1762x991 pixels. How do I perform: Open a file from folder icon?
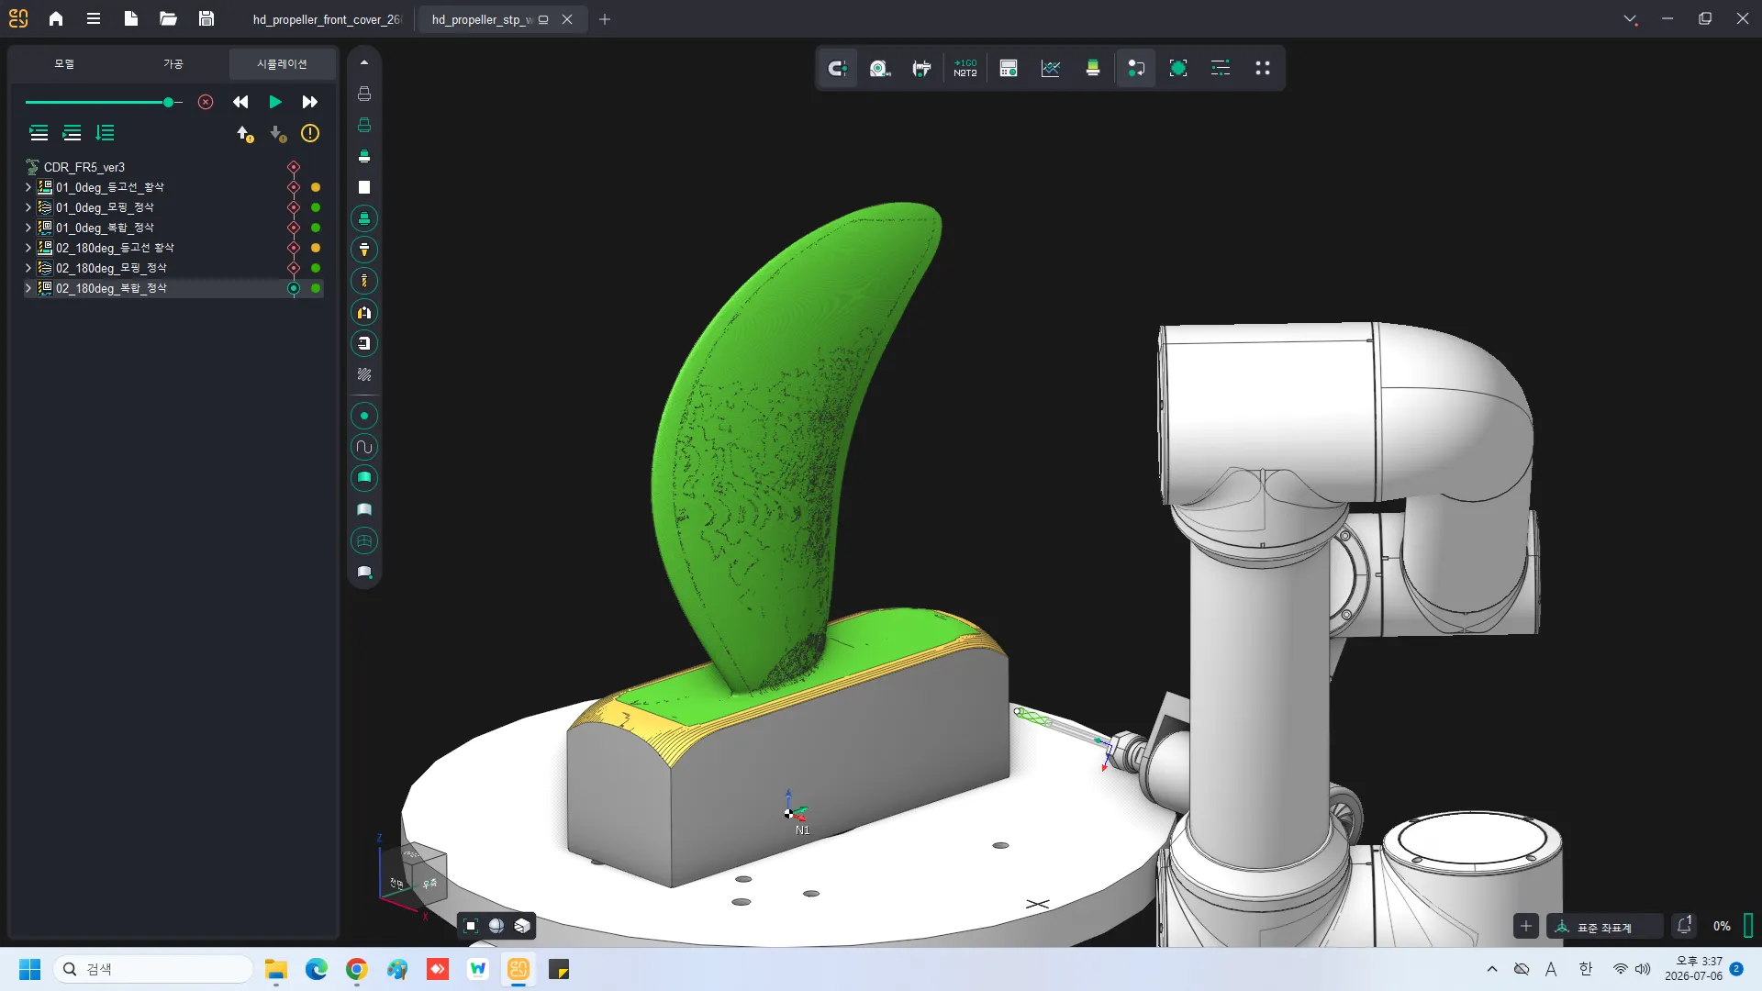pyautogui.click(x=168, y=18)
